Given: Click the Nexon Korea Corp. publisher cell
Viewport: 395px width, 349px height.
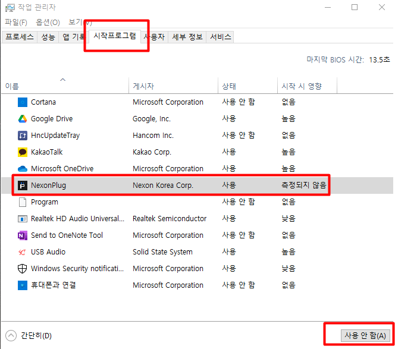Looking at the screenshot, I should pyautogui.click(x=163, y=185).
